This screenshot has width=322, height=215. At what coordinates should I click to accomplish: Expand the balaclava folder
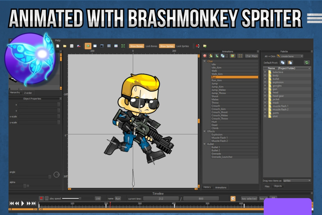click(x=265, y=72)
